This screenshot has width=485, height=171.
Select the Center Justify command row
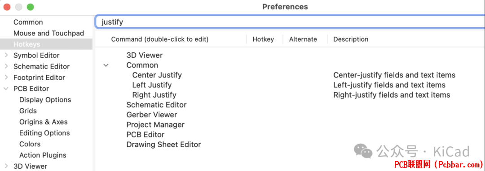pyautogui.click(x=290, y=75)
